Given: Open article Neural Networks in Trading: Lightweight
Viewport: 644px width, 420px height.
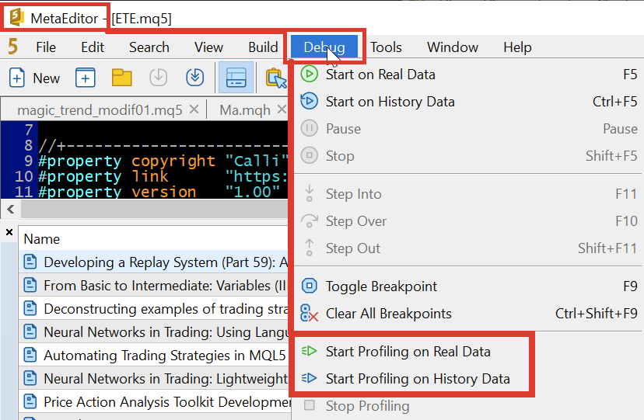Looking at the screenshot, I should tap(155, 379).
